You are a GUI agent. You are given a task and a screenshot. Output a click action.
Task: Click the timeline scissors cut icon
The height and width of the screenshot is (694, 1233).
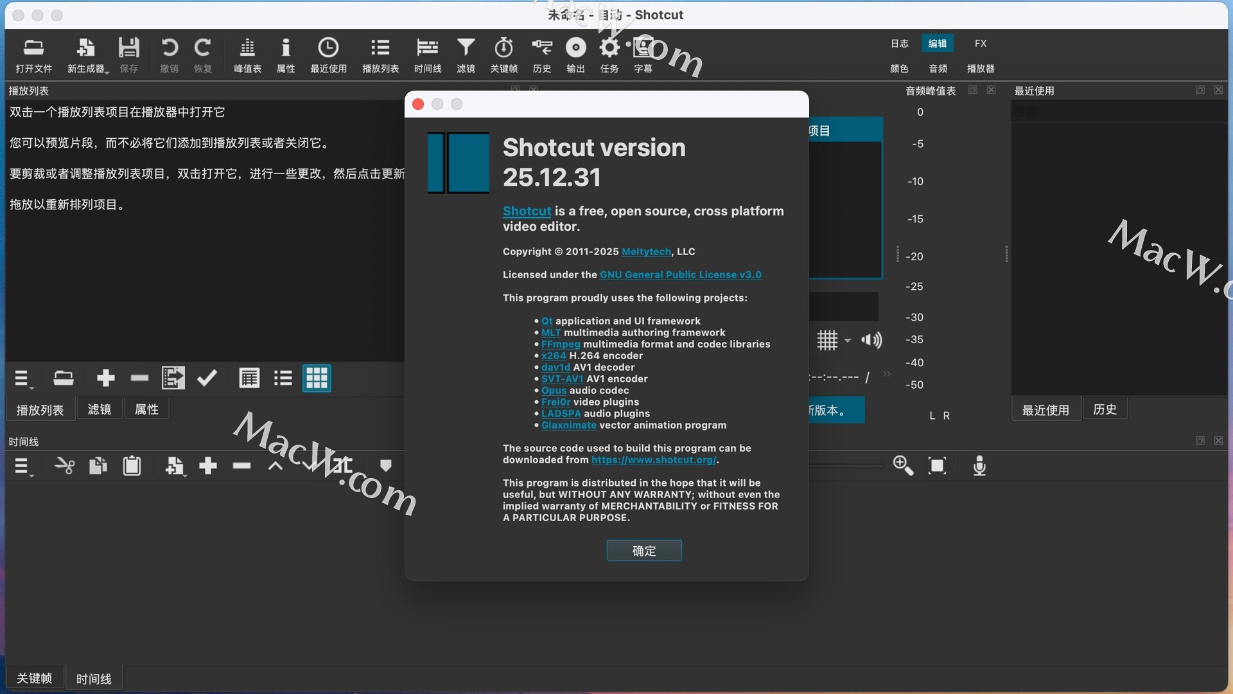pyautogui.click(x=64, y=466)
